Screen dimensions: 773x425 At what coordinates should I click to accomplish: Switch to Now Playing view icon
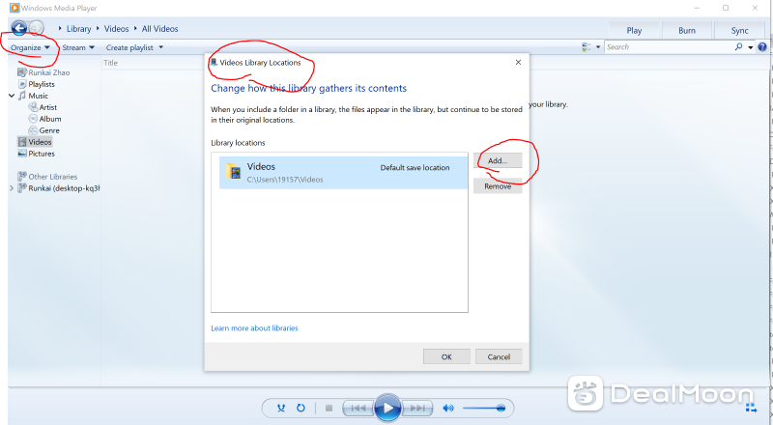751,408
